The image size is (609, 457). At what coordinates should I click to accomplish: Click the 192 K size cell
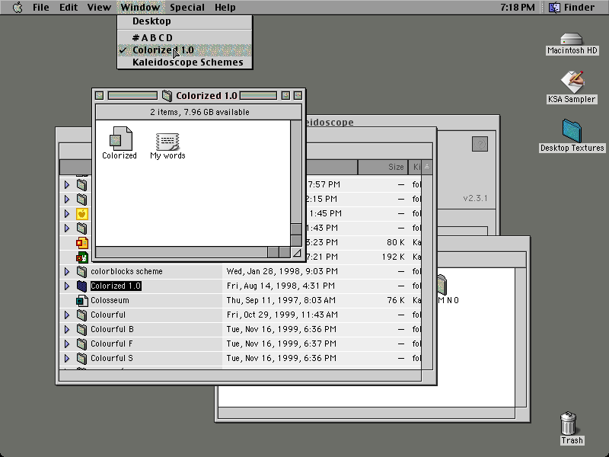pos(393,257)
